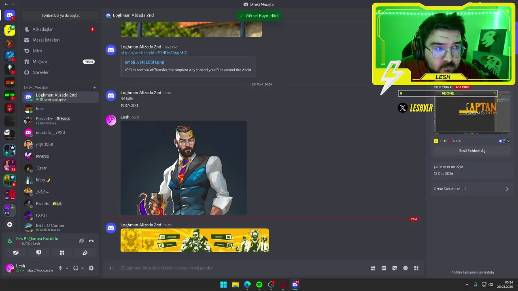The height and width of the screenshot is (291, 518).
Task: Click the taskbar microphone-in-use icon
Action: tap(476, 285)
